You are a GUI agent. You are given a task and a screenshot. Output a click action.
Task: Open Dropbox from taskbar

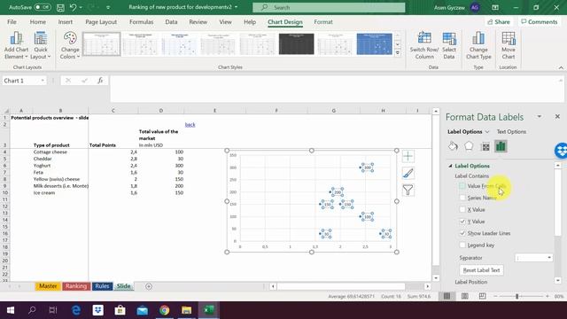[x=98, y=310]
